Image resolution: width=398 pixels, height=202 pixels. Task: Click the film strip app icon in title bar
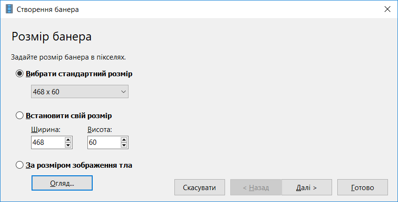(9, 10)
